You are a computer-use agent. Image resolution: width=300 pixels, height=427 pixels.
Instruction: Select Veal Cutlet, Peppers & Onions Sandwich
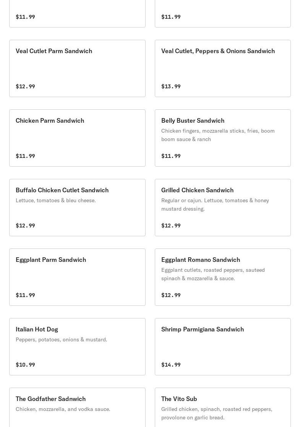click(x=218, y=51)
